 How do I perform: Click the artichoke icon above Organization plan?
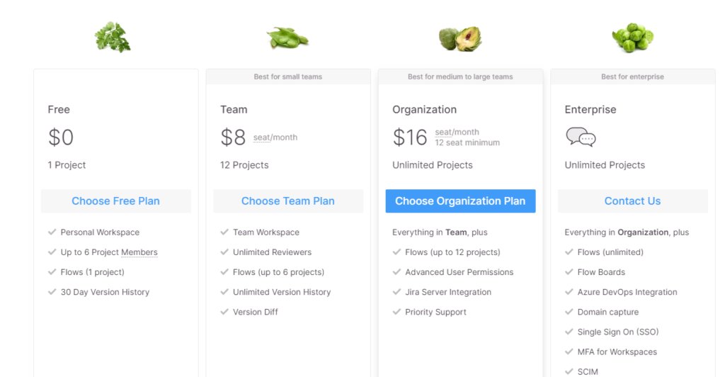pos(460,38)
